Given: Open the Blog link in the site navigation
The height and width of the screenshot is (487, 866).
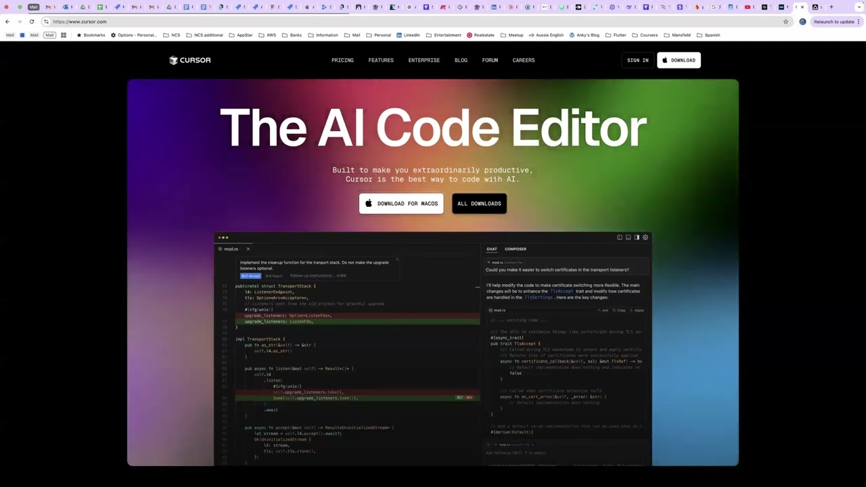Looking at the screenshot, I should (461, 60).
